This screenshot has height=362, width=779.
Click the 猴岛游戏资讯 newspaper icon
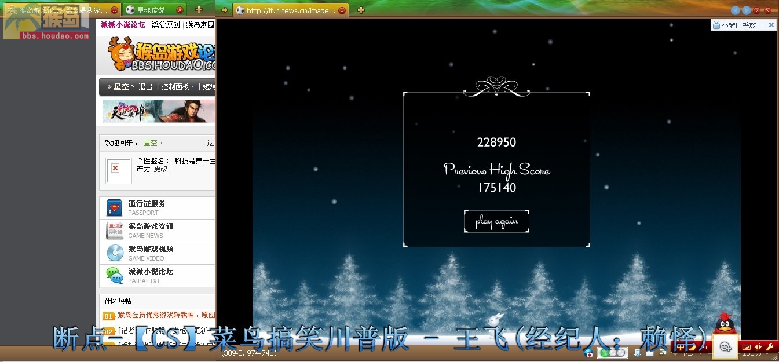115,231
